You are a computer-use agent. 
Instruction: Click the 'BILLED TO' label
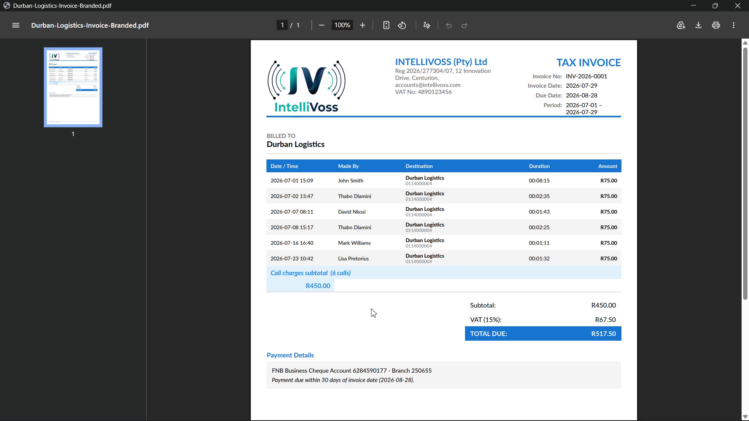click(281, 136)
